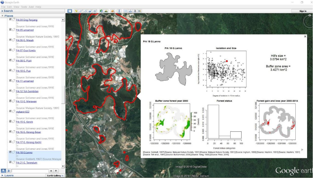Expand the Search panel
This screenshot has height=178, width=314.
(x=8, y=11)
